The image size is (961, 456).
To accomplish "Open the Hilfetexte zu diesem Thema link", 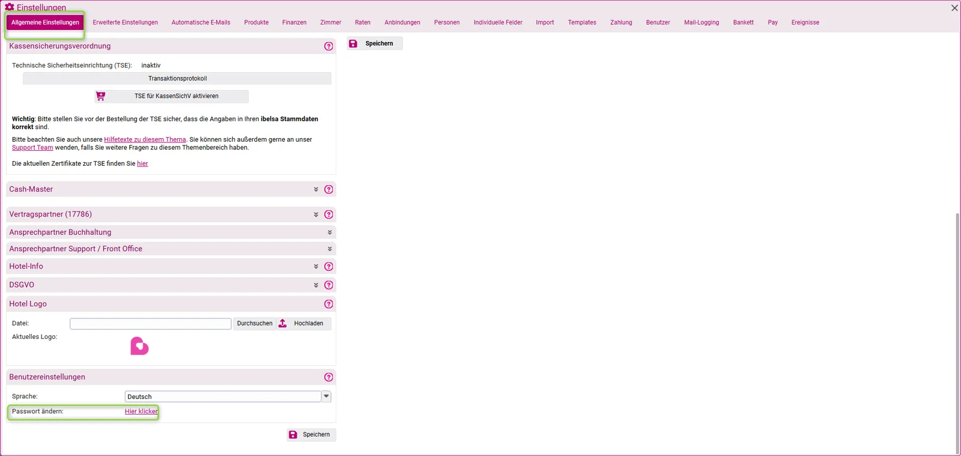I will point(145,140).
